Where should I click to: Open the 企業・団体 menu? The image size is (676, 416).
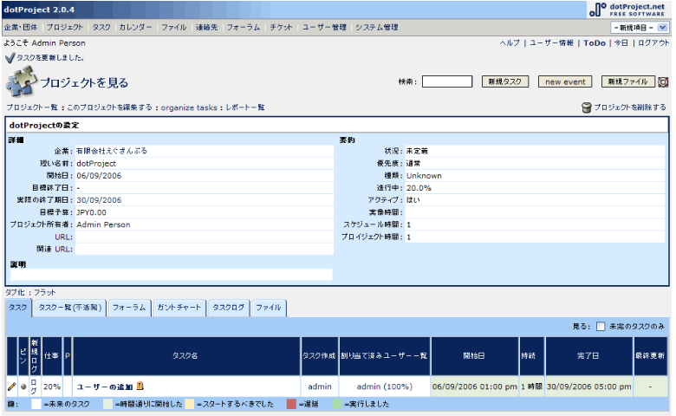[21, 27]
